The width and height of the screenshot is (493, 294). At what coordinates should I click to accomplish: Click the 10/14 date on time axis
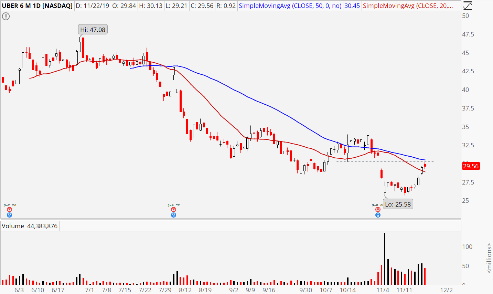point(348,290)
